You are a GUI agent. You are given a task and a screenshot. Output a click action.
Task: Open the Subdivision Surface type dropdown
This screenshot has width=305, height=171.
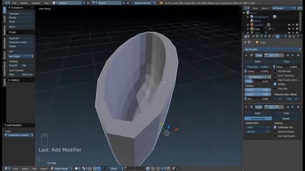coord(19,135)
